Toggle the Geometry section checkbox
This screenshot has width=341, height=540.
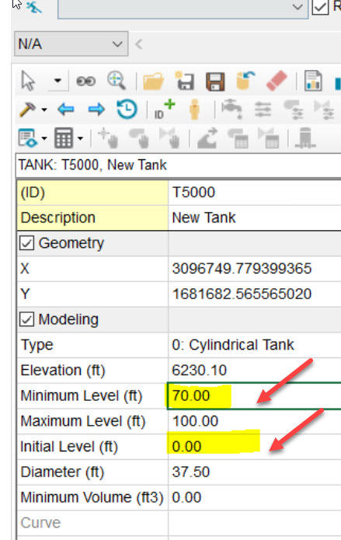point(27,243)
